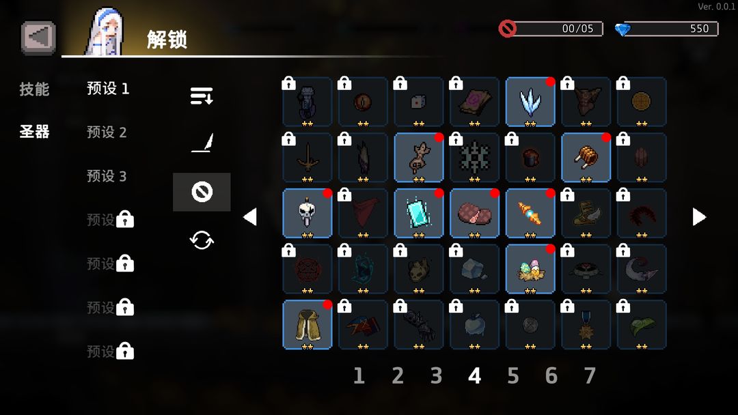The height and width of the screenshot is (415, 738).
Task: Select the skull relic
Action: click(x=307, y=213)
